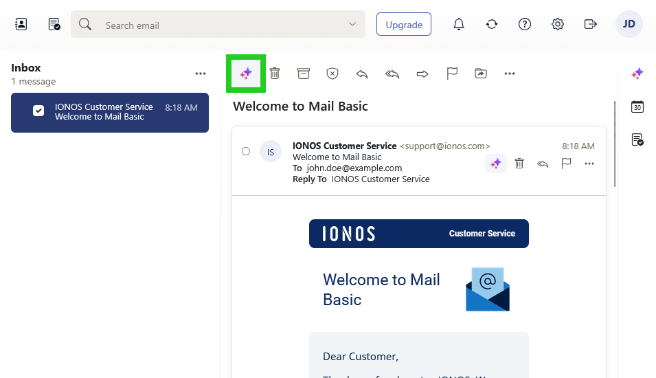Click the message pane vertical scrollbar
The width and height of the screenshot is (656, 378).
click(x=615, y=144)
